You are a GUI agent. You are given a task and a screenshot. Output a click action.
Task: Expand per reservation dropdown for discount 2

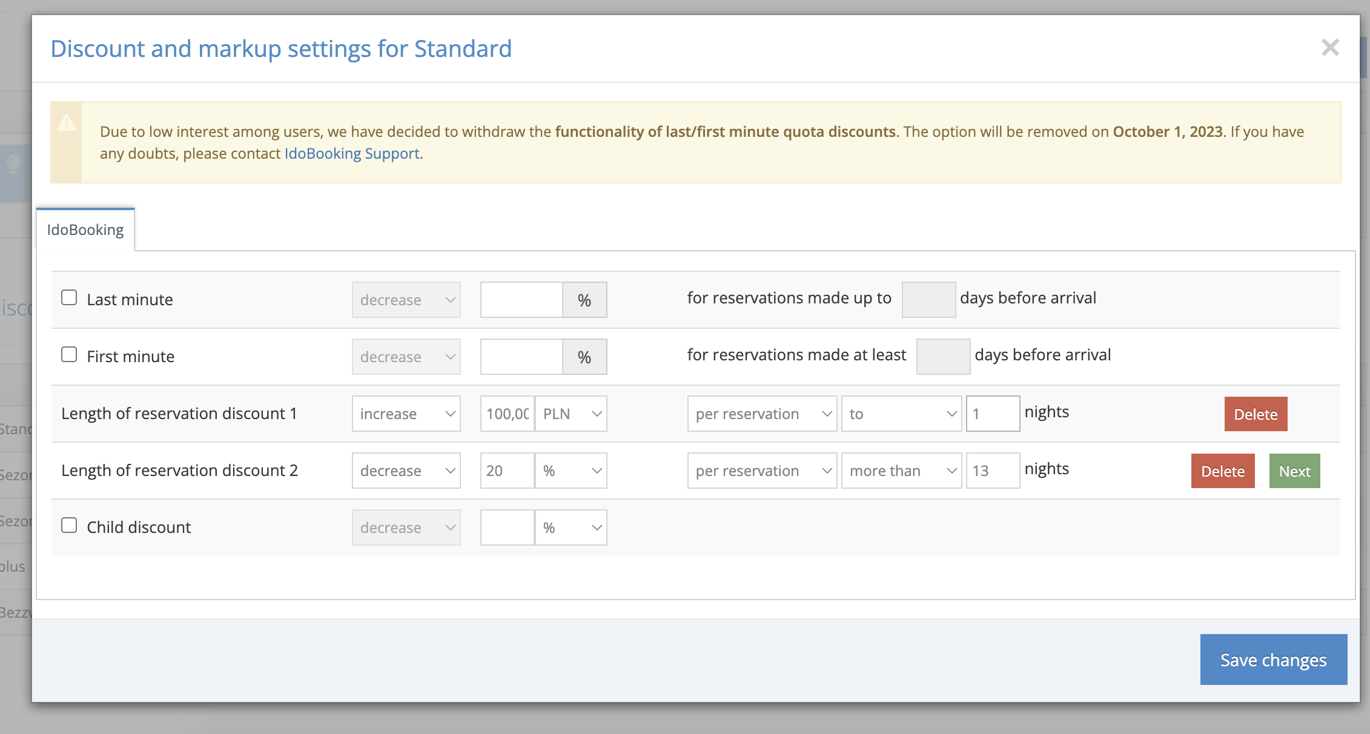click(x=761, y=471)
